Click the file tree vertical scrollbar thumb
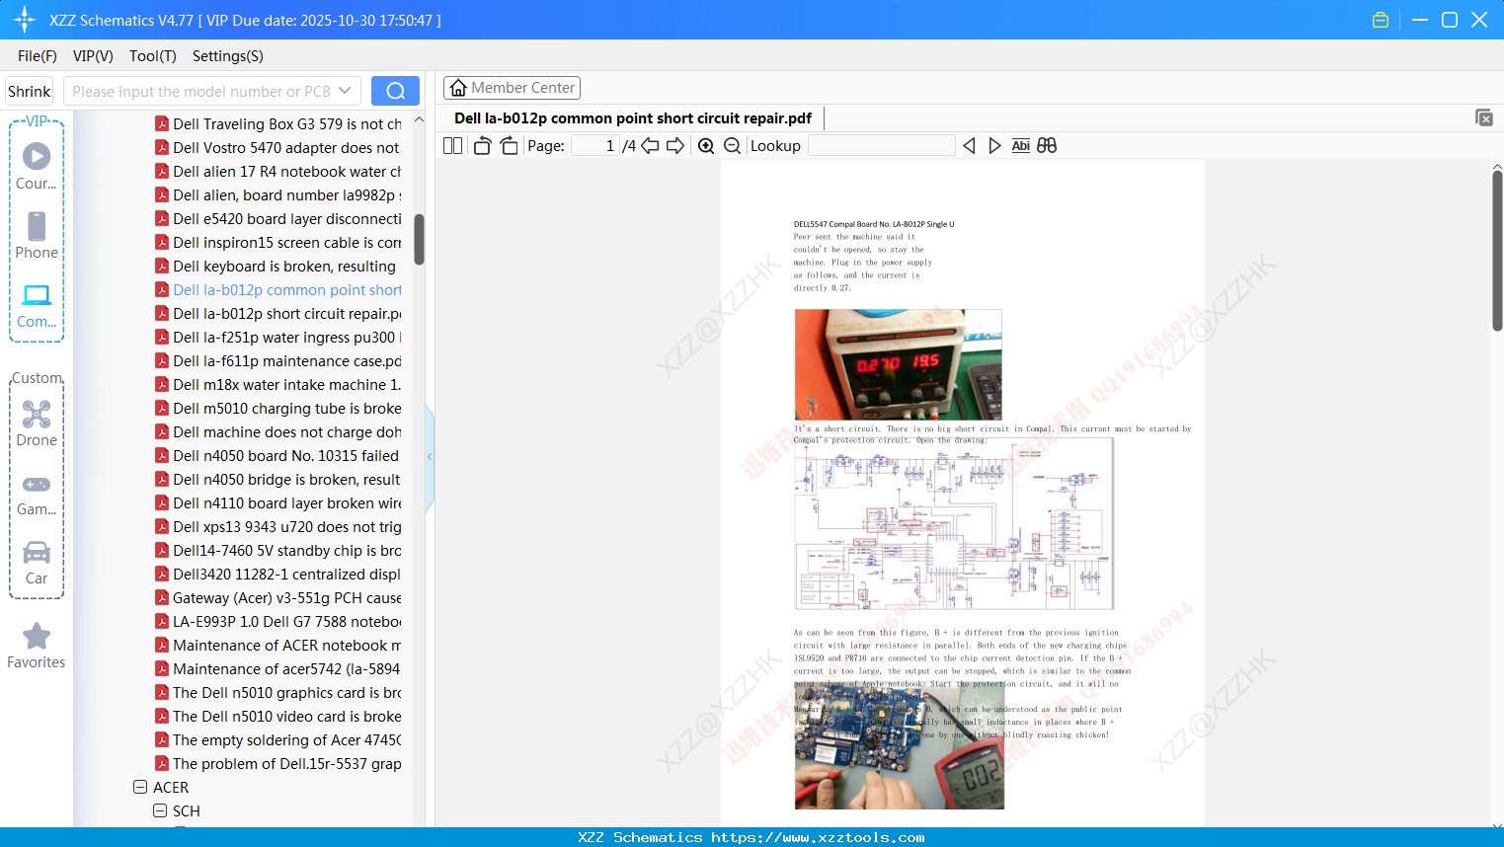This screenshot has width=1504, height=847. (419, 240)
